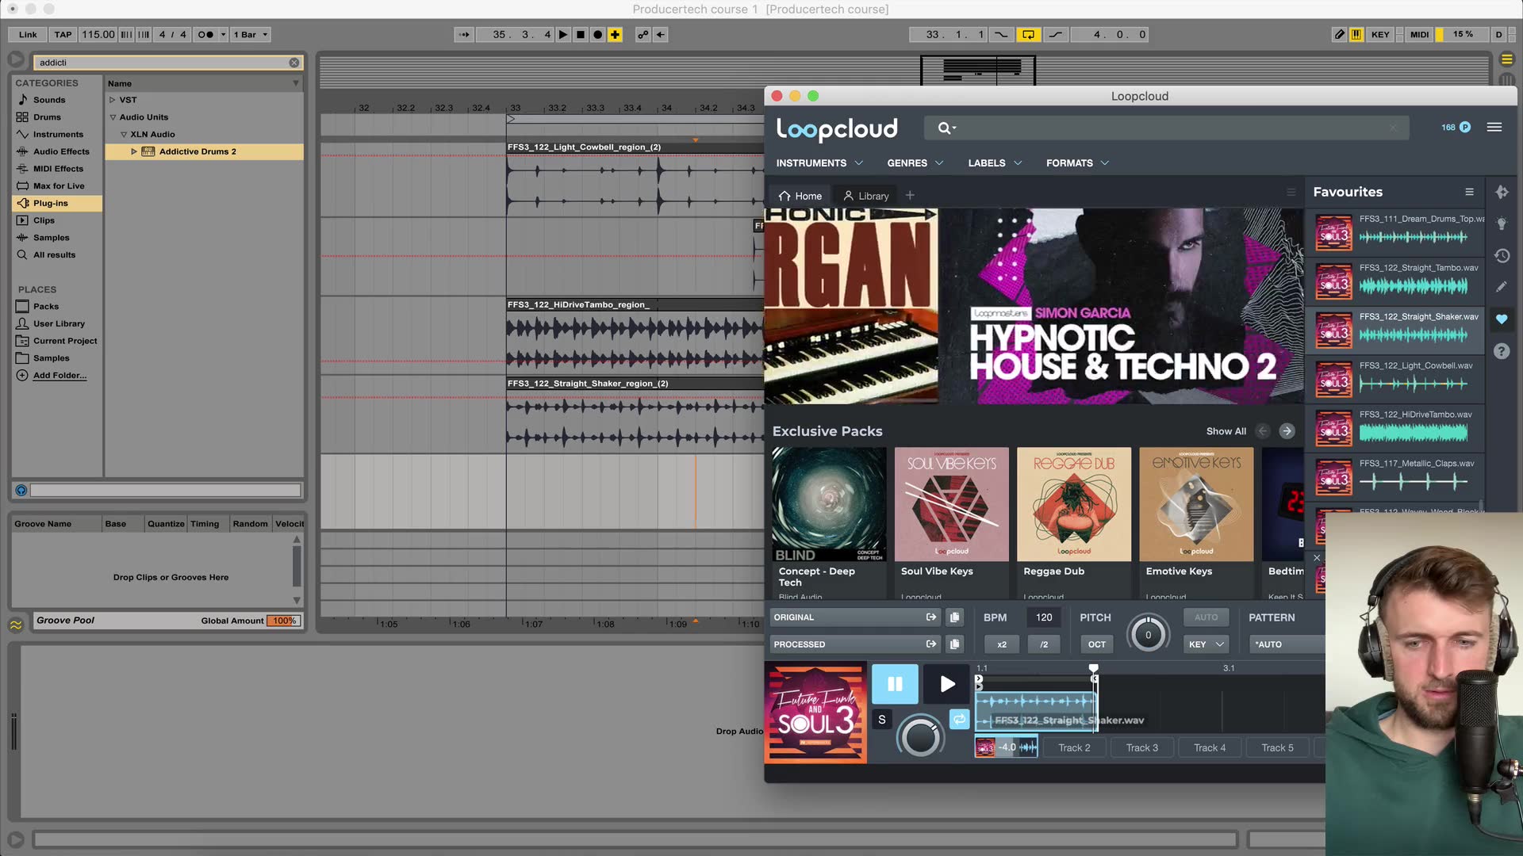The image size is (1523, 856).
Task: Collapse the XLN Audio folder
Action: (124, 135)
